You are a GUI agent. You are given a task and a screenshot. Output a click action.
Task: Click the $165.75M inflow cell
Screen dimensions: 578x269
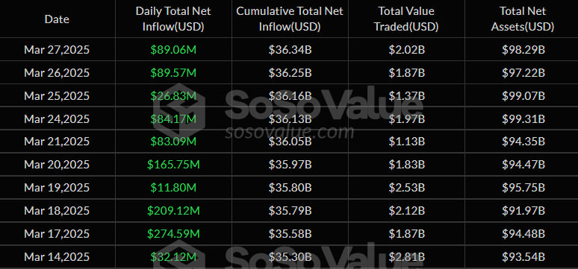click(173, 165)
